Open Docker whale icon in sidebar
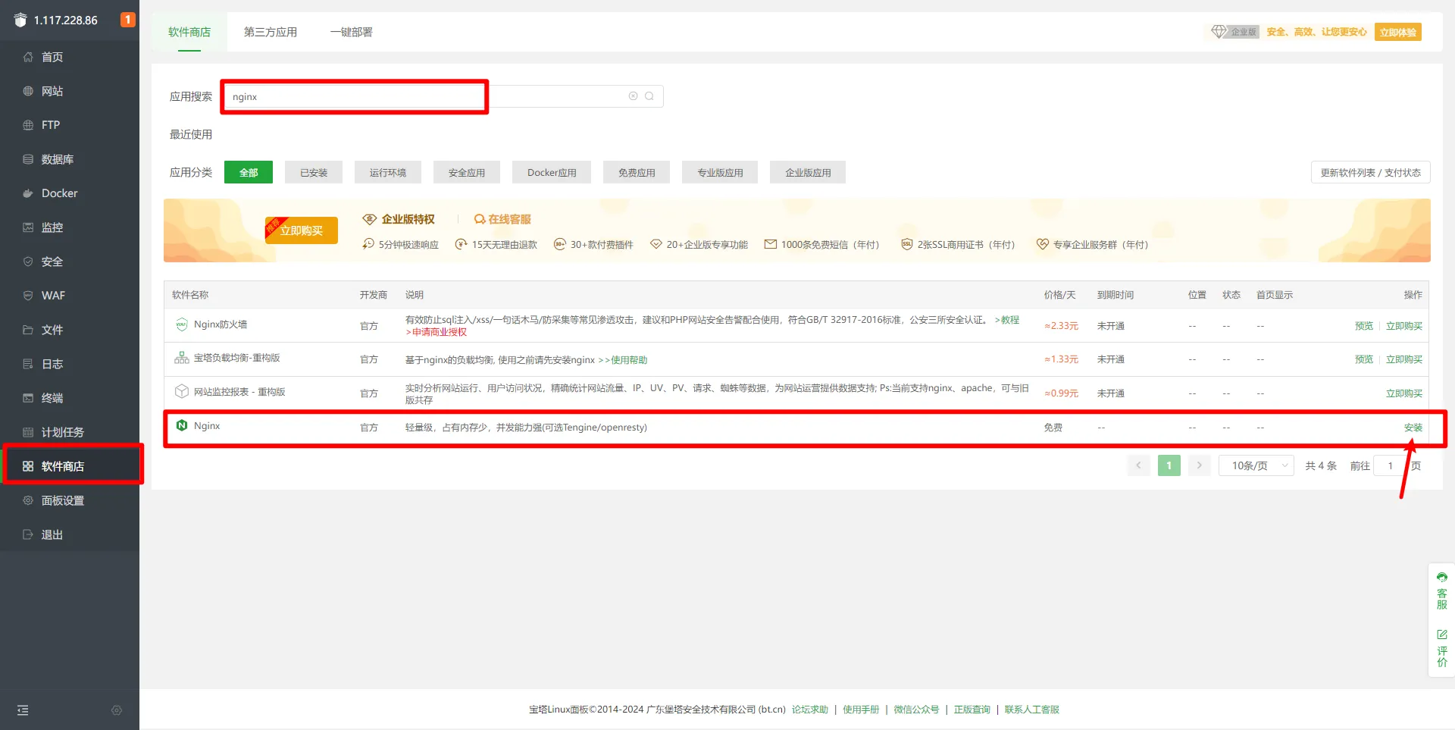Viewport: 1455px width, 730px height. click(28, 193)
